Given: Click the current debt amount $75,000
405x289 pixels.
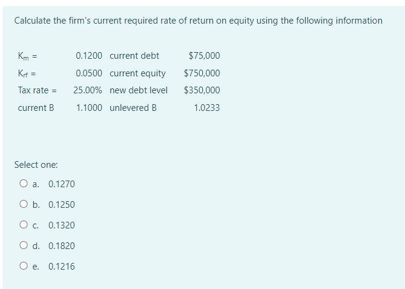Looking at the screenshot, I should [x=204, y=56].
